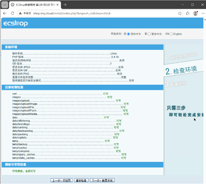The image size is (206, 186).
Task: Click the 关闭 safe mode value
Action: (x=131, y=80)
